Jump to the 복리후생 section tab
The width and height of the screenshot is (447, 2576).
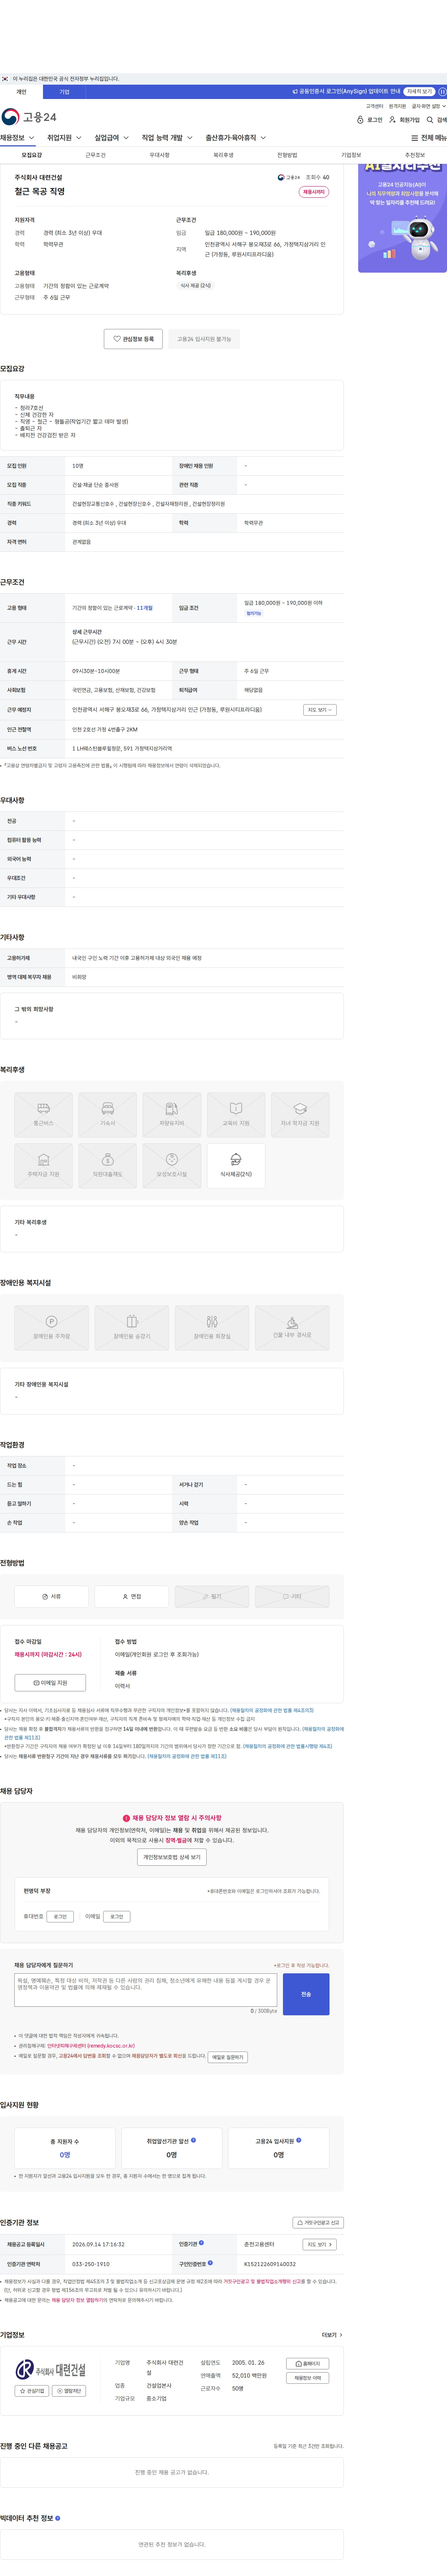pos(223,155)
